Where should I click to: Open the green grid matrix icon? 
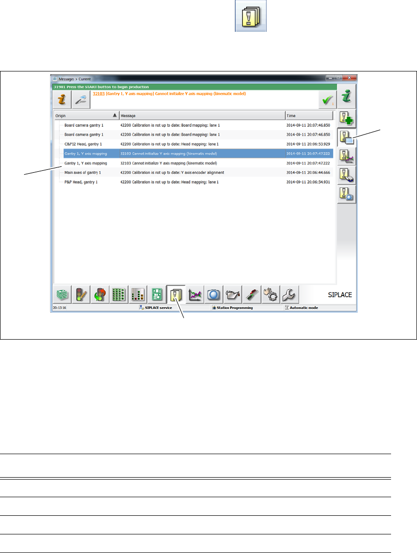pos(119,295)
